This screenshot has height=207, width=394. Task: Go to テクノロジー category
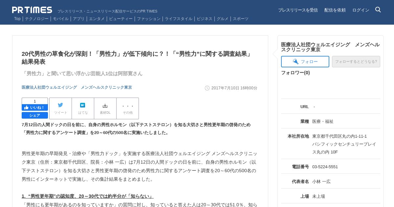[37, 19]
